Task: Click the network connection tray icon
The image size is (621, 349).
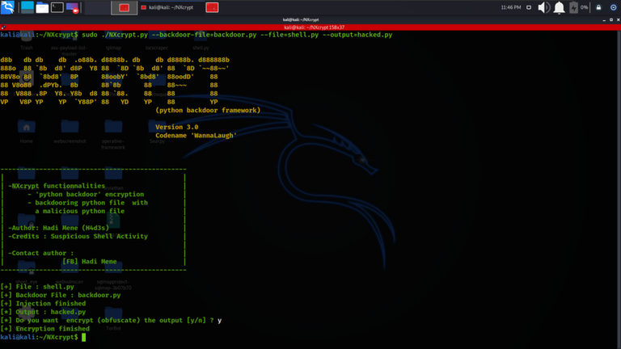Action: point(529,7)
